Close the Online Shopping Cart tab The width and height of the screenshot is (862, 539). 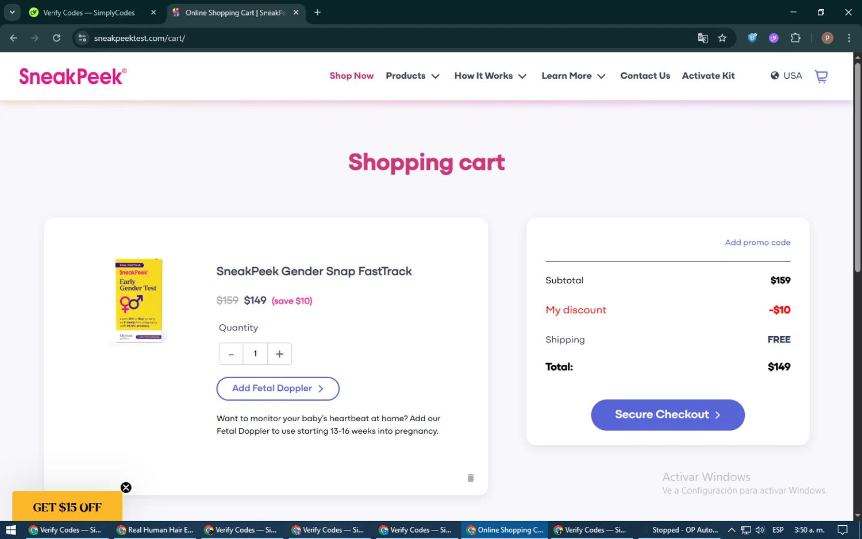coord(296,12)
